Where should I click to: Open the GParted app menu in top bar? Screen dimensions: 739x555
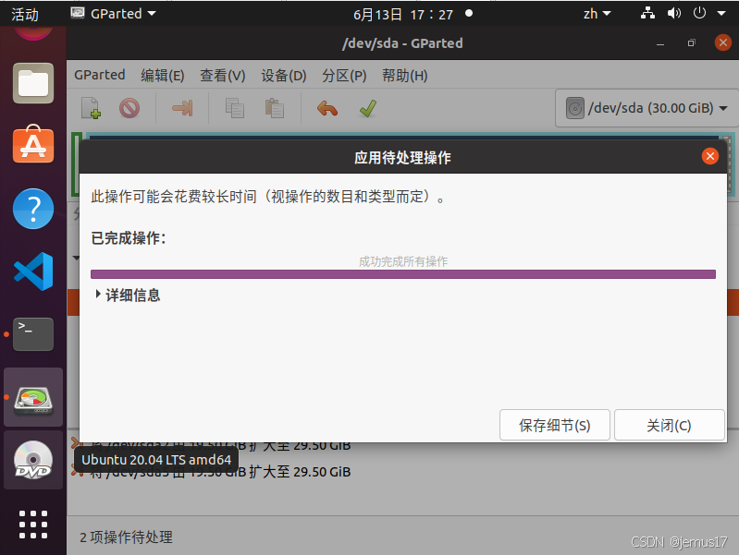[113, 14]
